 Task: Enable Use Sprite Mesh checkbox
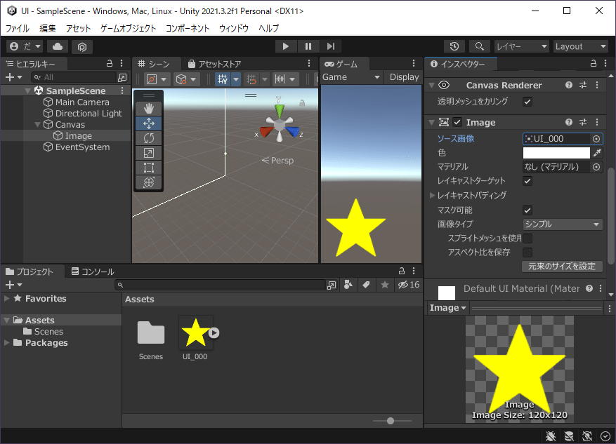click(x=527, y=238)
